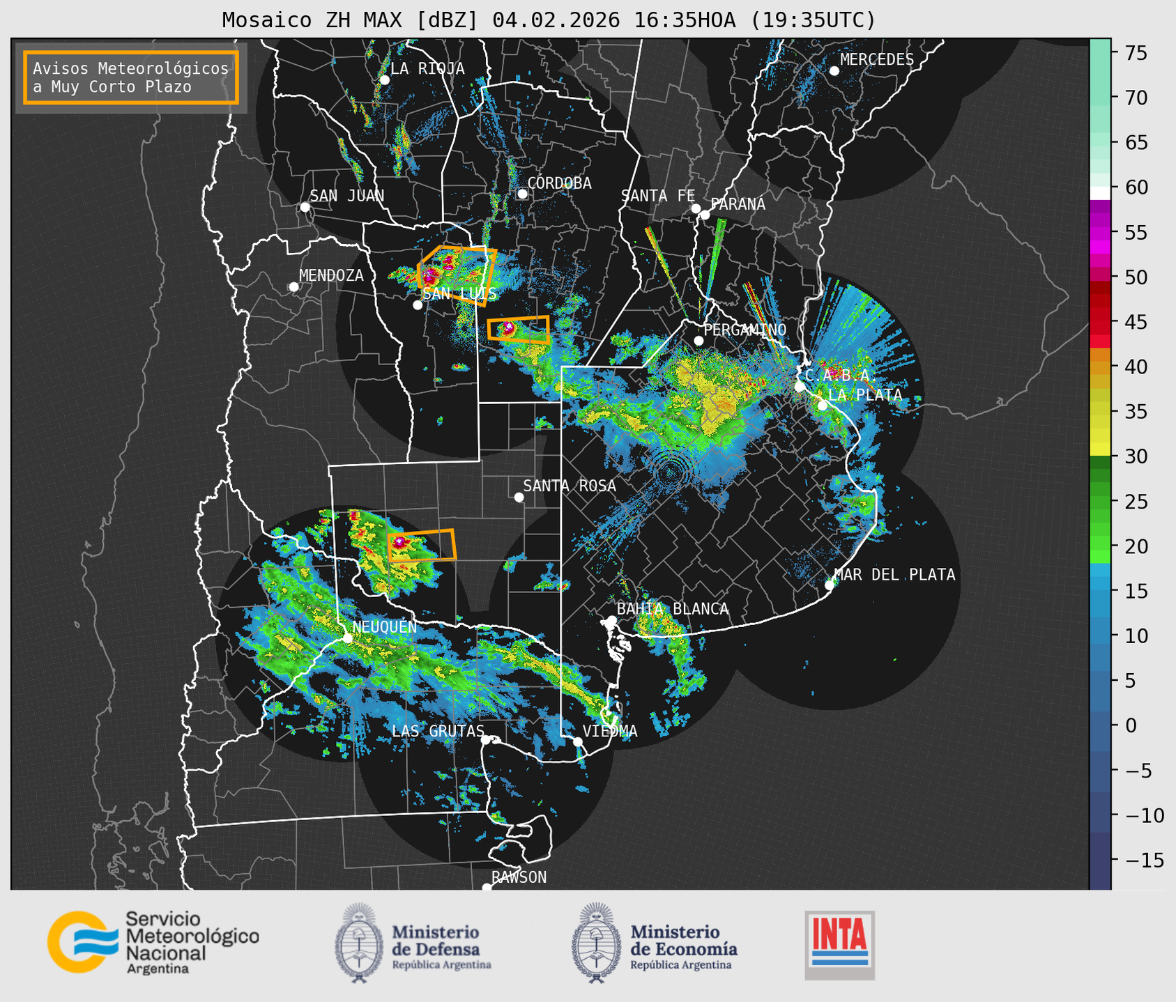The height and width of the screenshot is (1002, 1176).
Task: Click the 75 dBZ value on colorbar
Action: (1135, 53)
